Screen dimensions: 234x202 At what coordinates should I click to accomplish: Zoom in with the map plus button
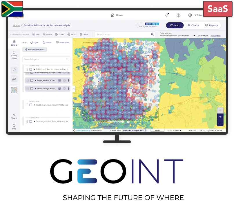(x=220, y=117)
